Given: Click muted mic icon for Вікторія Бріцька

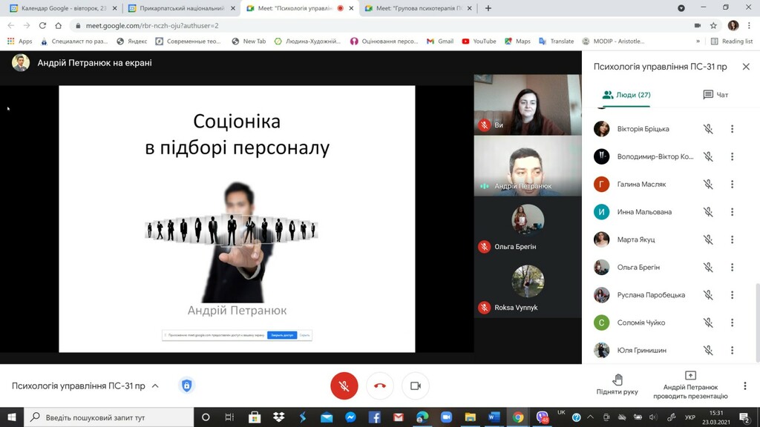Looking at the screenshot, I should tap(708, 129).
